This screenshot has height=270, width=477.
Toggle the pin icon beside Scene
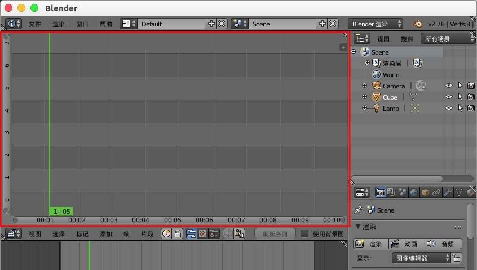pyautogui.click(x=359, y=210)
